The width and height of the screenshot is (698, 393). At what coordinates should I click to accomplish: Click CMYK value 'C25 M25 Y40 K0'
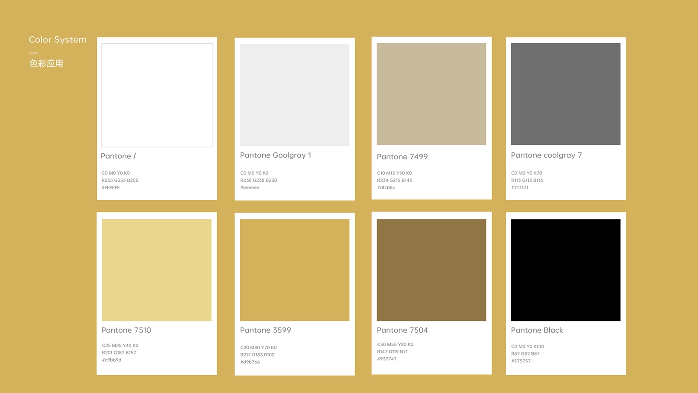click(x=120, y=345)
